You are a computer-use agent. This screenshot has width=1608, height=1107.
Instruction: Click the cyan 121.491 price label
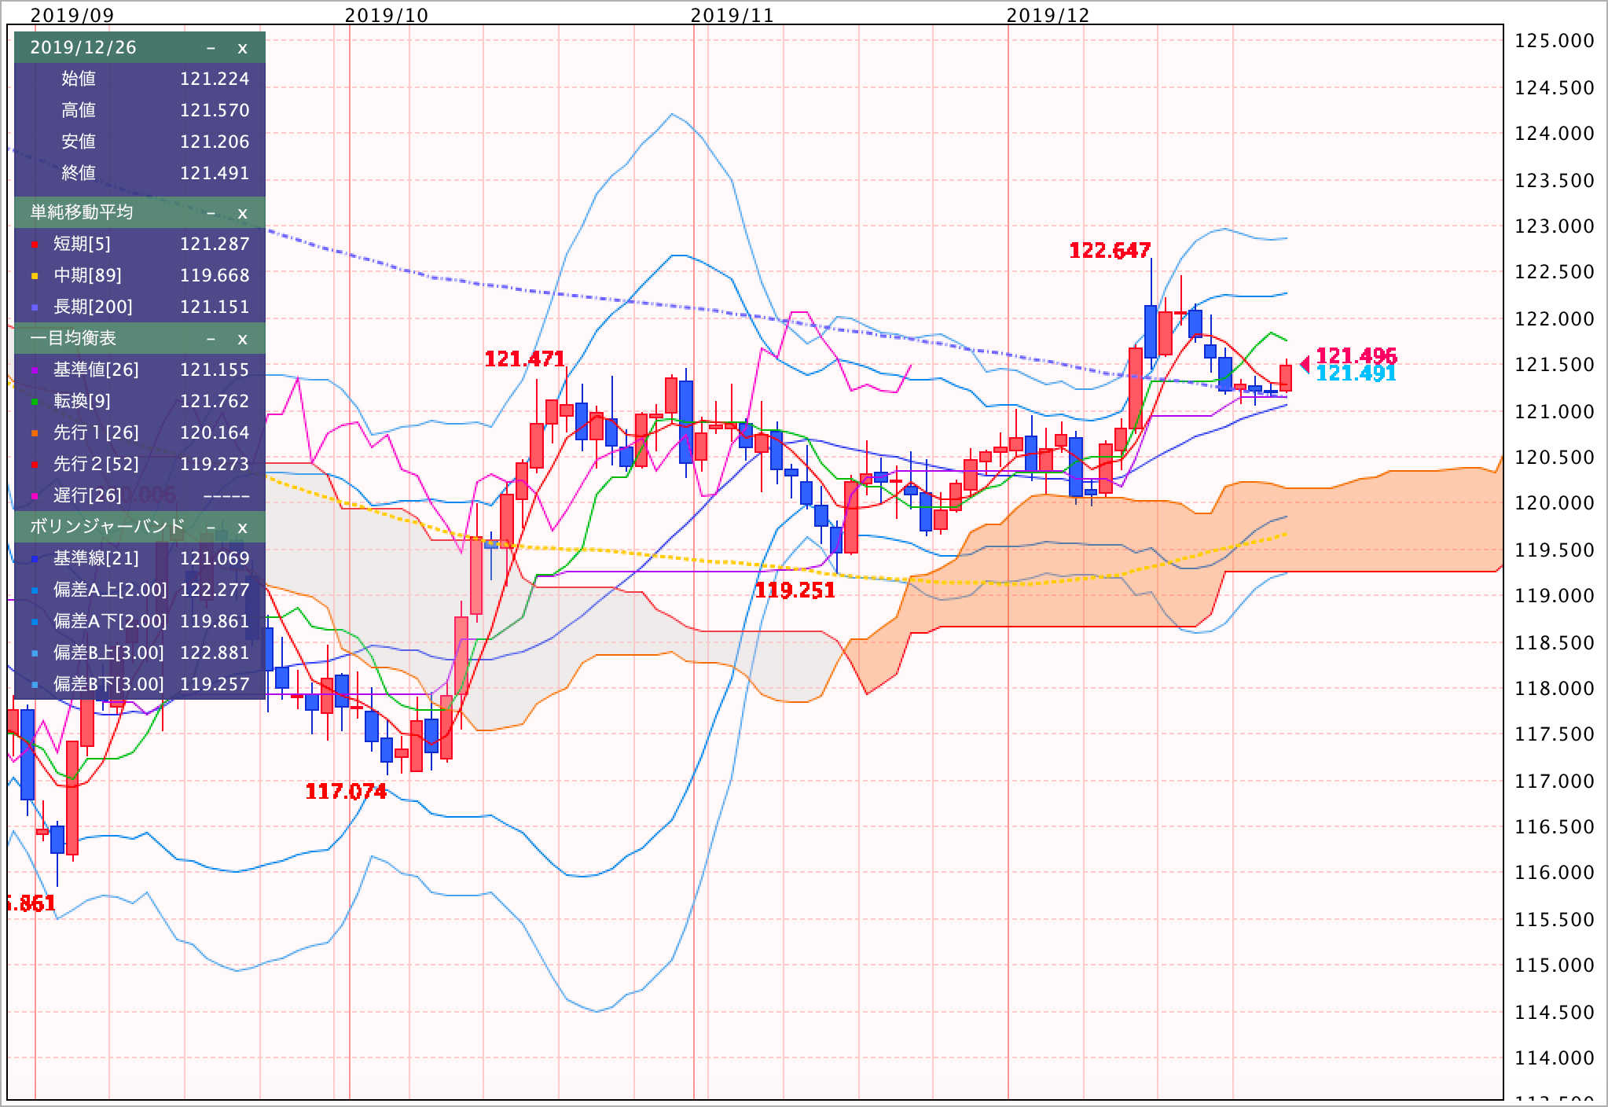pyautogui.click(x=1357, y=373)
